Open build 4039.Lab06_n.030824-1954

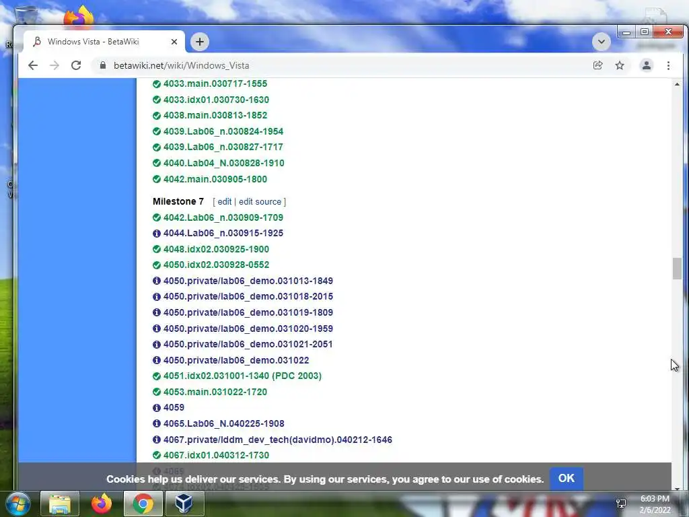point(223,131)
